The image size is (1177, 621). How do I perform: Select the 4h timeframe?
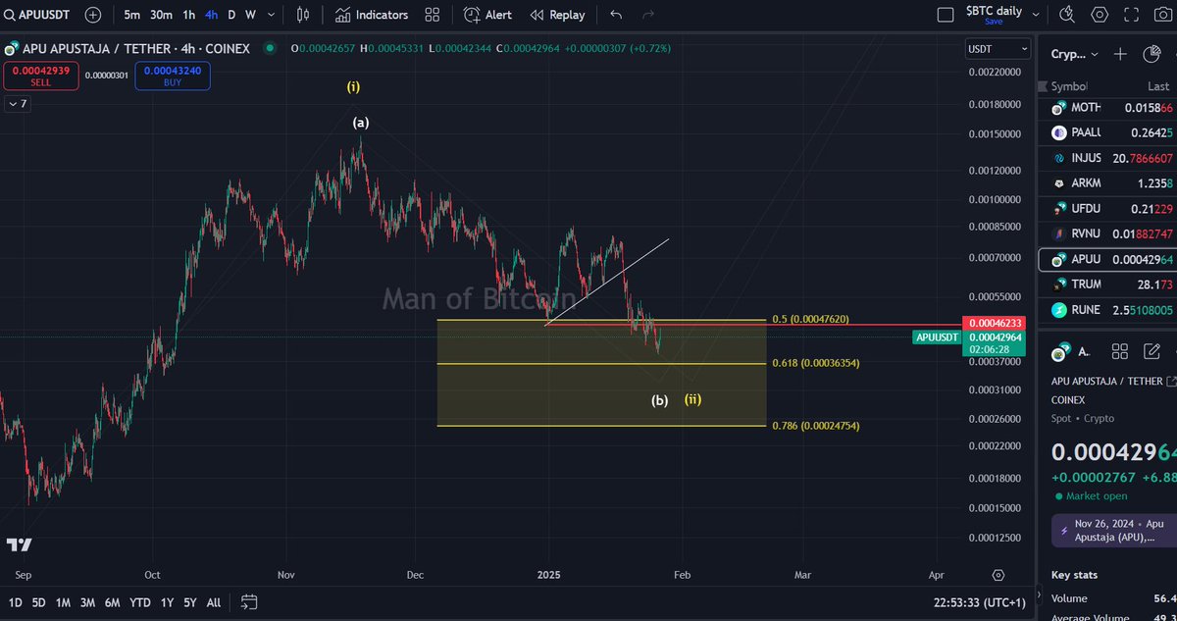211,15
